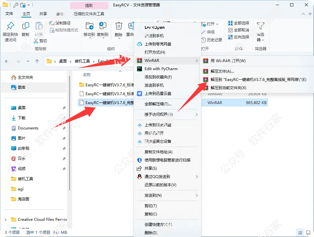
Task: Choose 打开方式(H) in context menu
Action: tap(167, 52)
